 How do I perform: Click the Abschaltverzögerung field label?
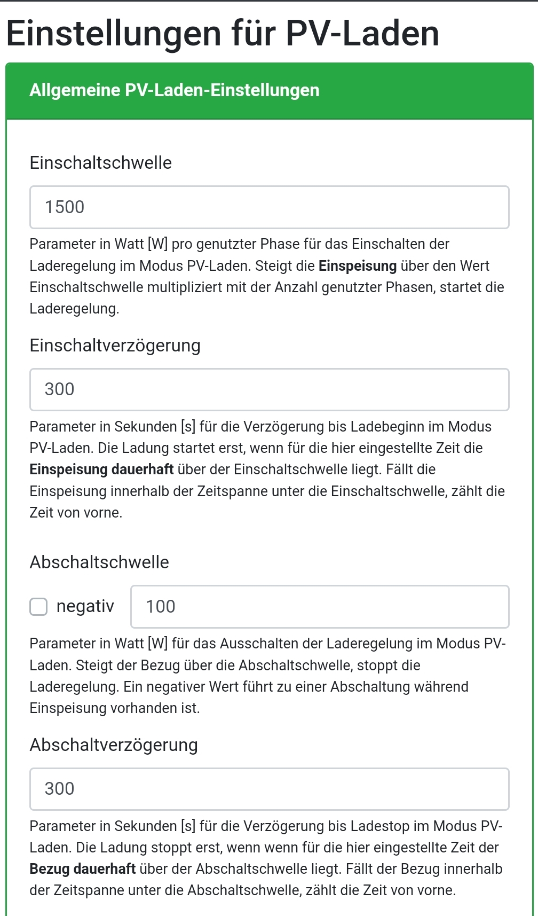114,745
